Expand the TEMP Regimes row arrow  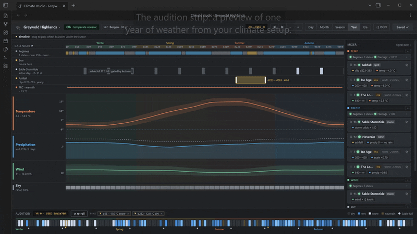407,57
